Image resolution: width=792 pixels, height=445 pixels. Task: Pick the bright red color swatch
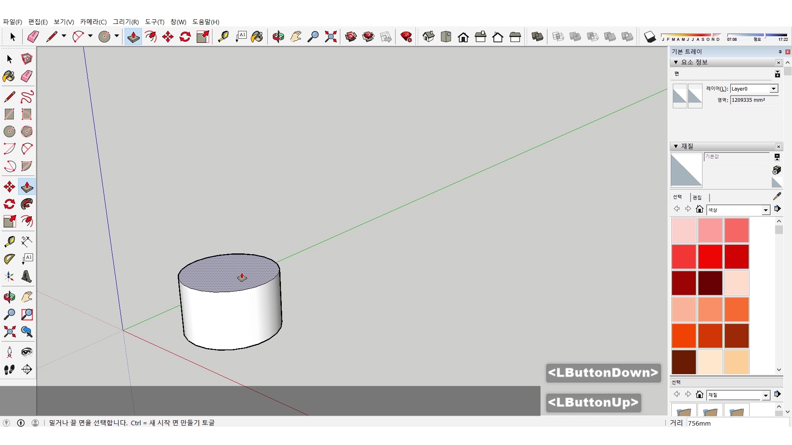(710, 256)
